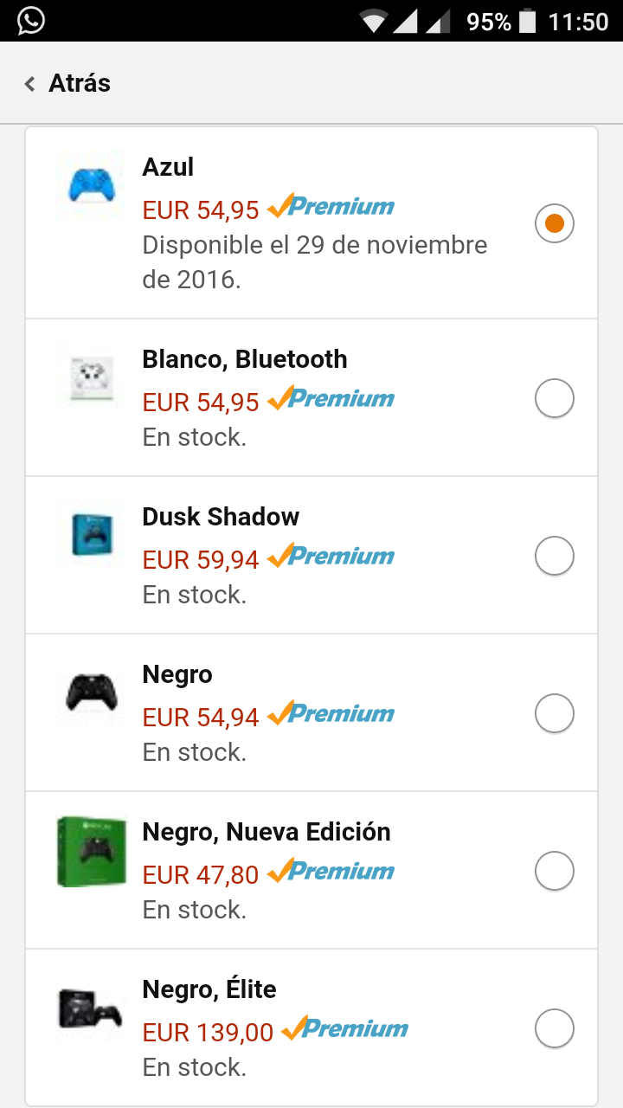Select the Azul radio button
Viewport: 623px width, 1108px height.
coord(555,223)
